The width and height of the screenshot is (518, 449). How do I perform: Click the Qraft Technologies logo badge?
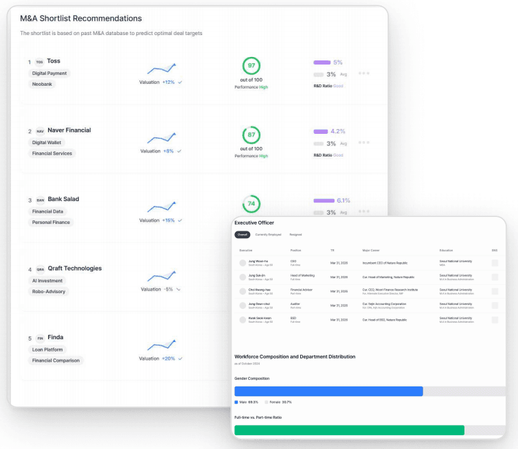(x=41, y=269)
